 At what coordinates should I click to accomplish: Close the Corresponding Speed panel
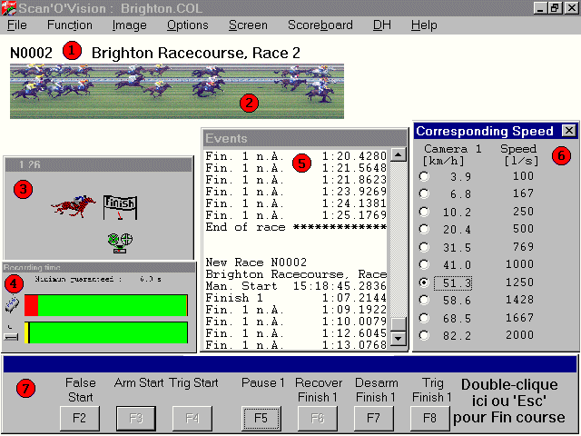(x=569, y=131)
